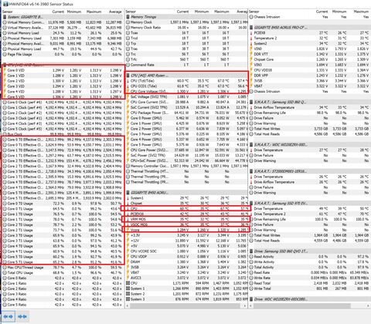Select the Total Activity row
The height and width of the screenshot is (324, 371).
310,267
